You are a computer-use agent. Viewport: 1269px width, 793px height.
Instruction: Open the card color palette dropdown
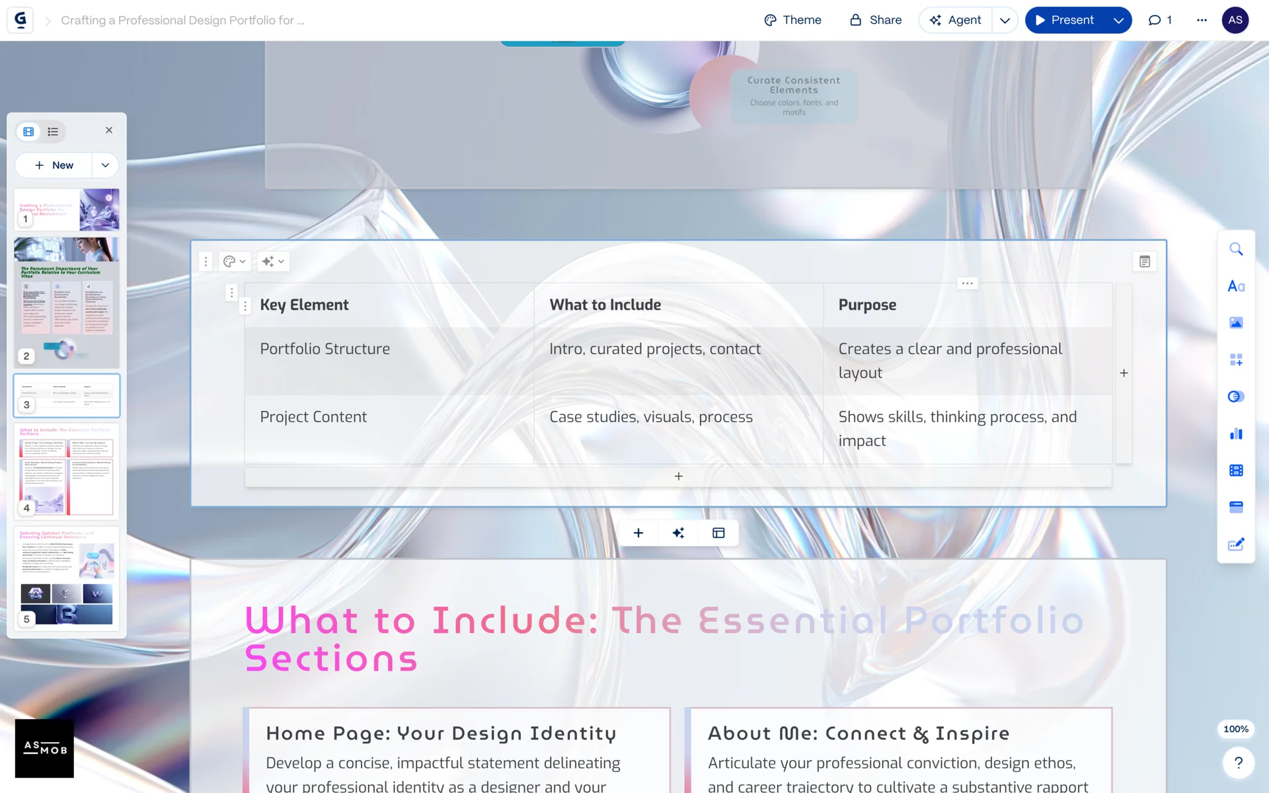(234, 262)
